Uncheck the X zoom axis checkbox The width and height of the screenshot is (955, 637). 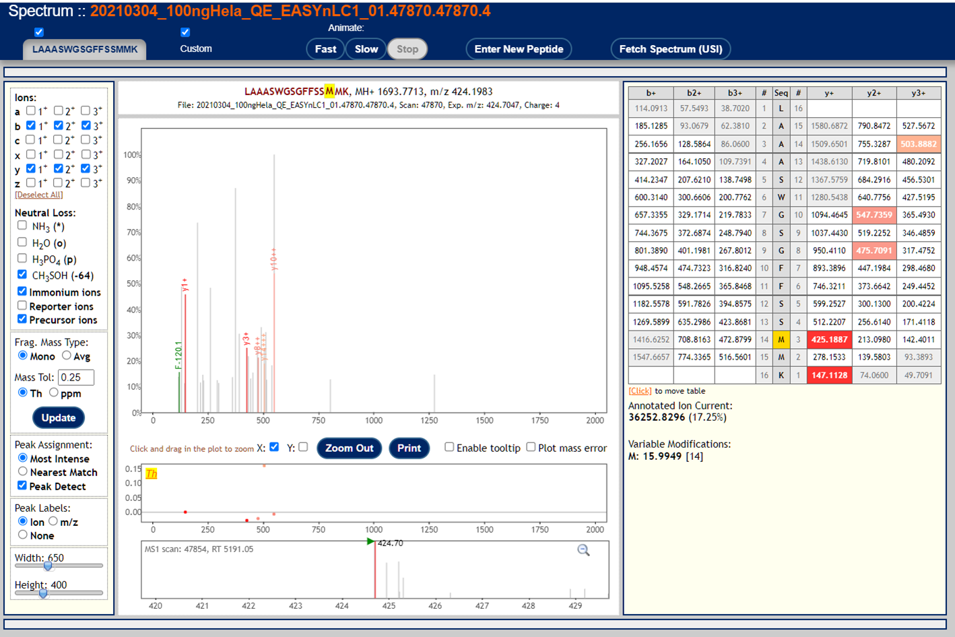point(274,446)
